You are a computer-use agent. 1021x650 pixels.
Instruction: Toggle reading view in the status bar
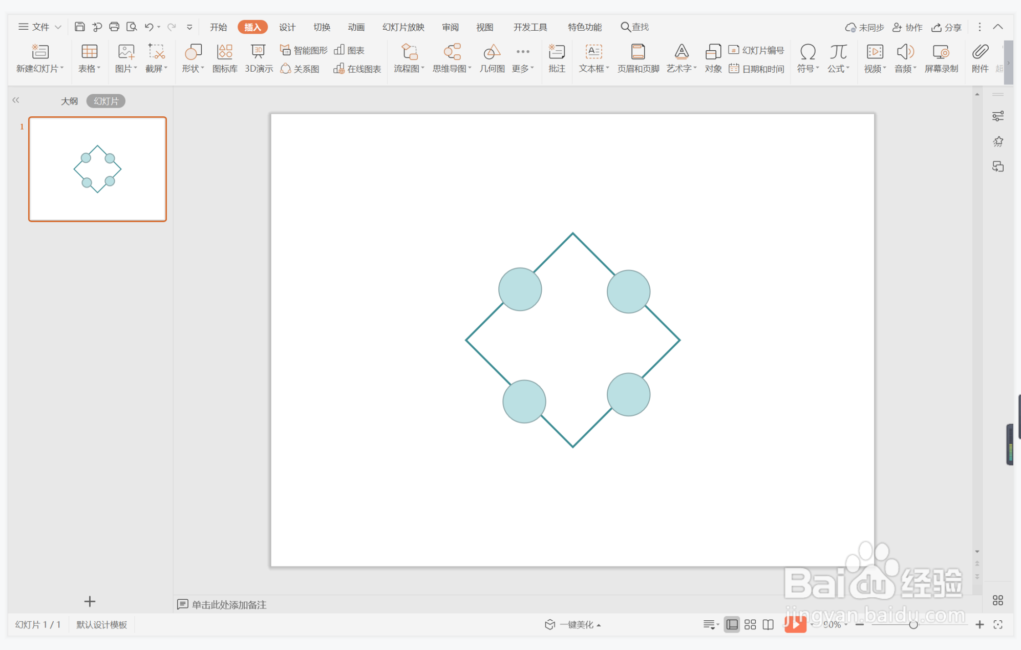(x=768, y=624)
